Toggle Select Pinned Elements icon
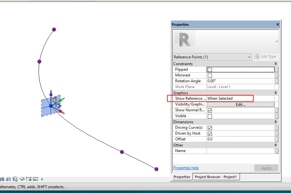This screenshot has width=291, height=193. click(15, 179)
